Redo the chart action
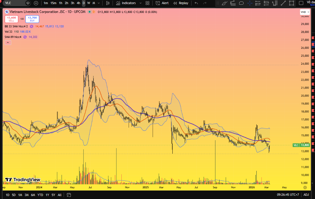This screenshot has height=199, width=315. pos(205,3)
